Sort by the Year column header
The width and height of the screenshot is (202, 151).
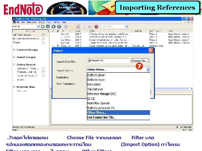pos(81,31)
